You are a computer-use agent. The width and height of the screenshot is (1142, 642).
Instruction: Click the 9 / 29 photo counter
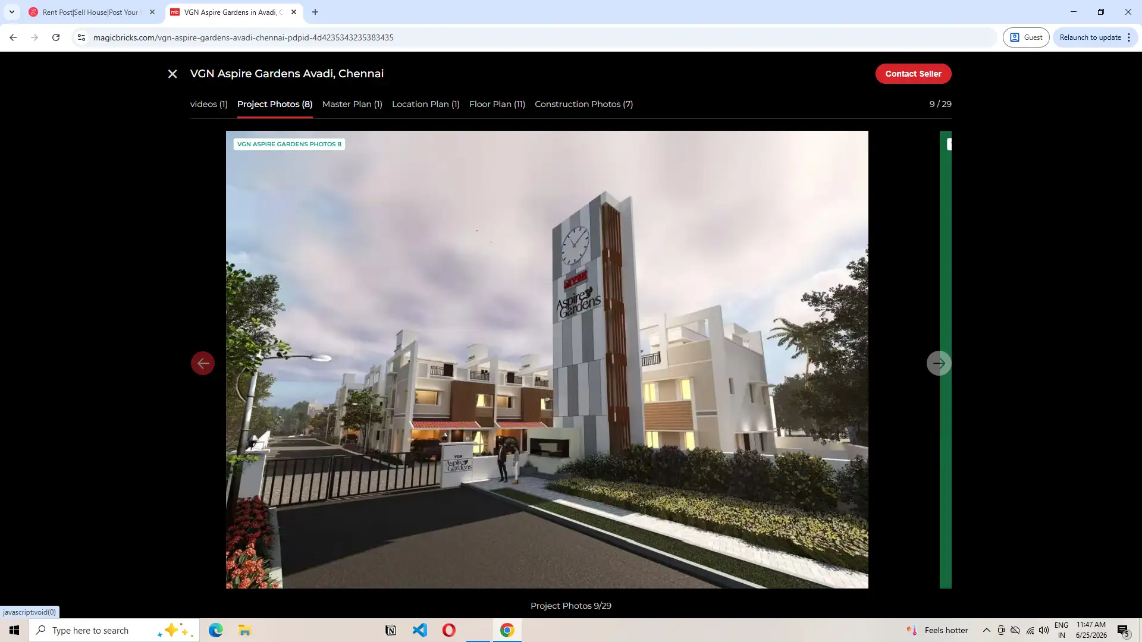940,104
